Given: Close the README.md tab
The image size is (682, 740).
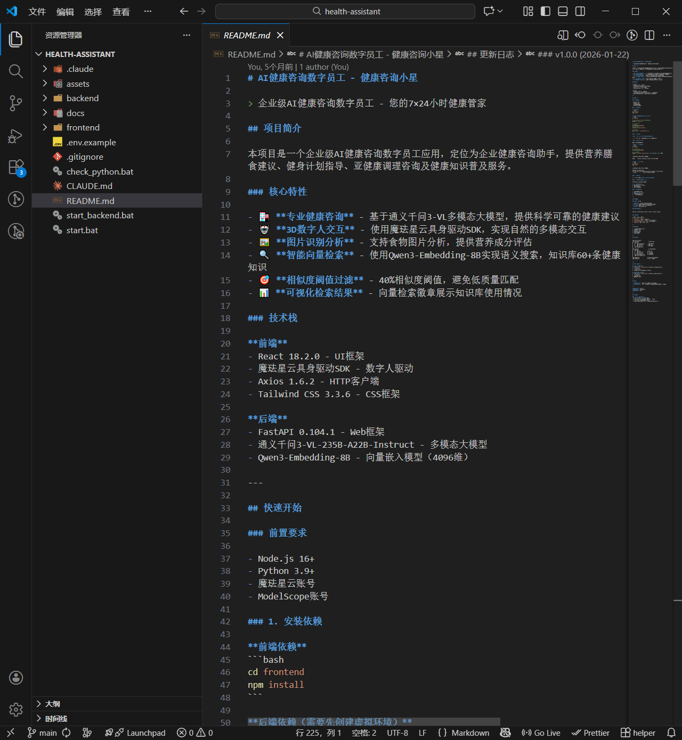Looking at the screenshot, I should tap(280, 35).
